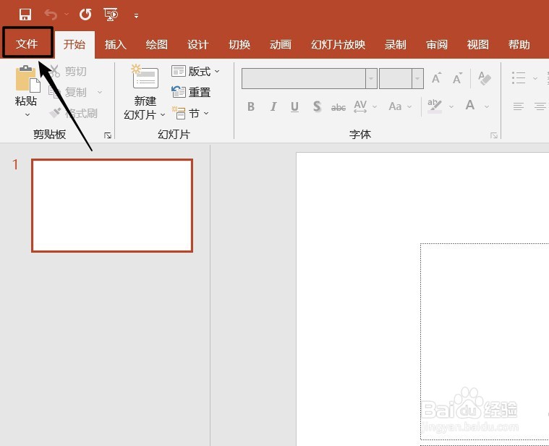
Task: Switch to the 绘图 (Draw) tab
Action: tap(156, 44)
